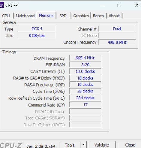Click the Row Refresh Cycle Time (tRFC) label
Viewport: 141px width, 148px height.
tap(36, 98)
